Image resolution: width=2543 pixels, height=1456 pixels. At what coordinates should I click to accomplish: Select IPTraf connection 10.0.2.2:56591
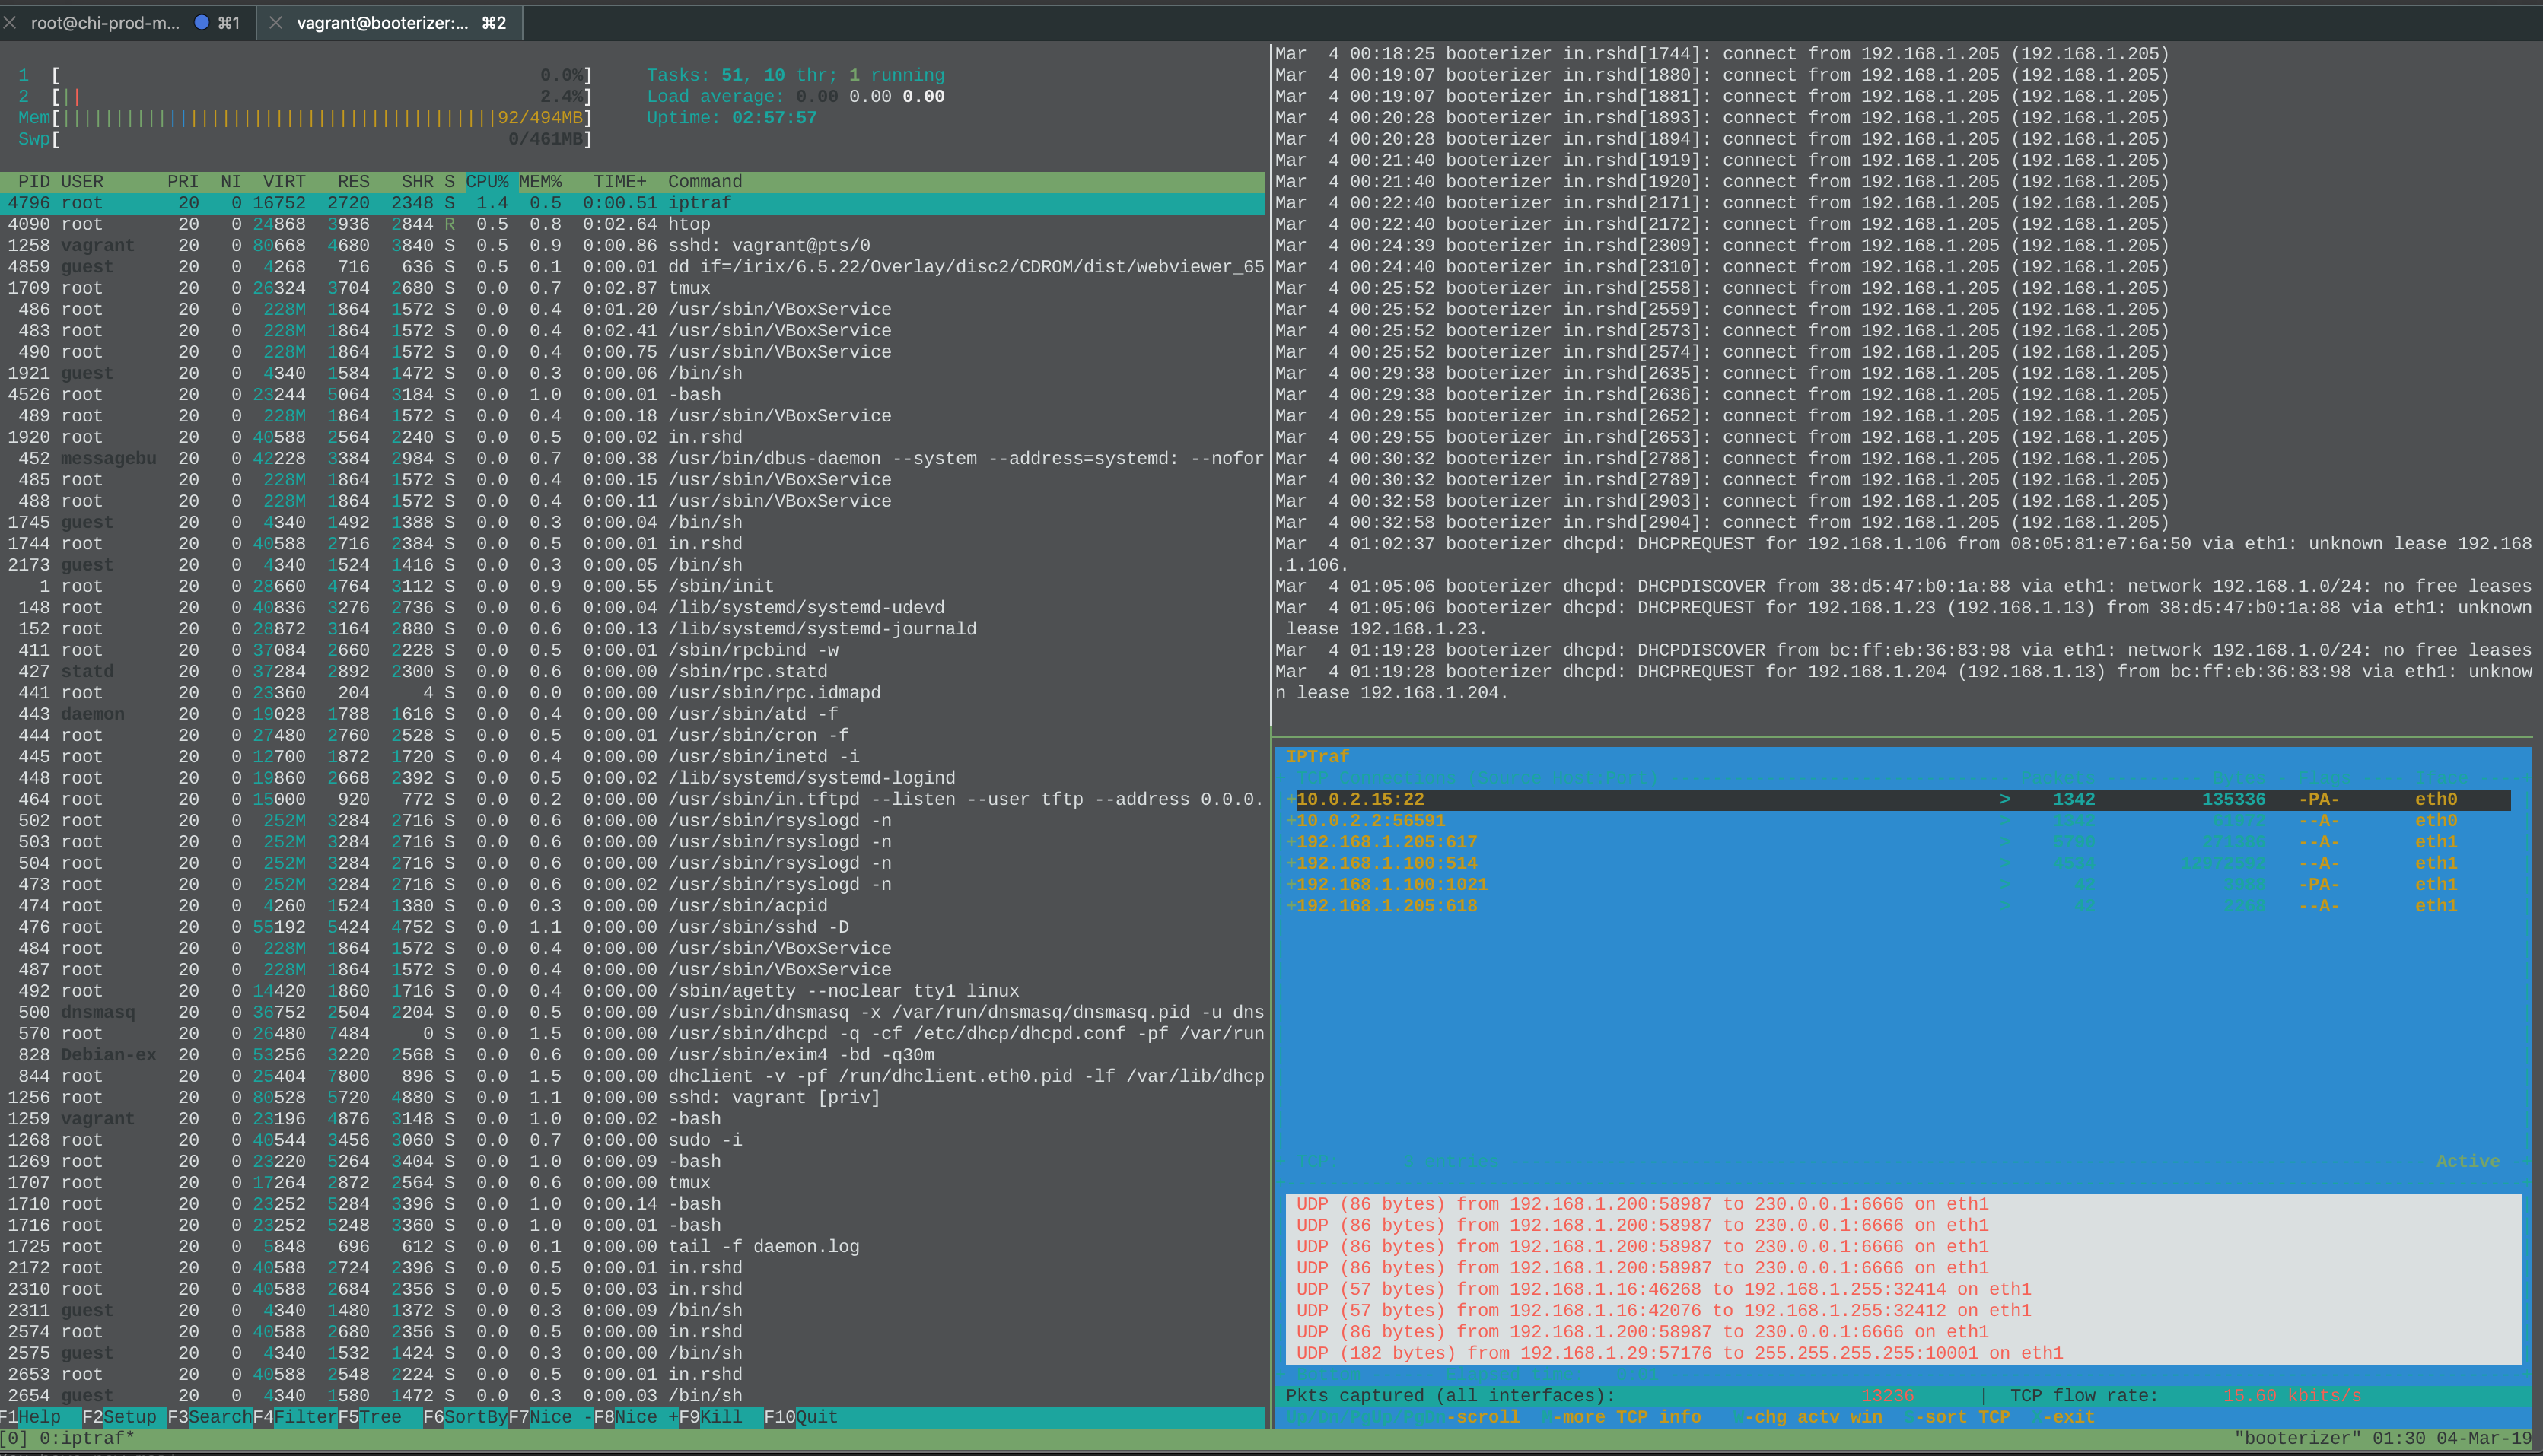click(x=1898, y=820)
